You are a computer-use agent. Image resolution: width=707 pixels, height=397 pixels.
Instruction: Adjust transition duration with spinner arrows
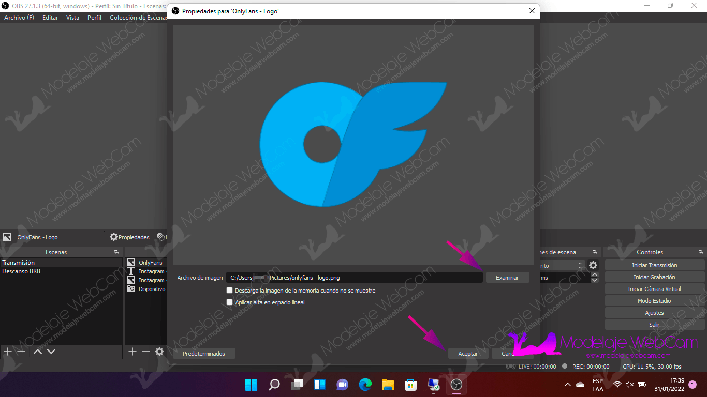coord(595,278)
